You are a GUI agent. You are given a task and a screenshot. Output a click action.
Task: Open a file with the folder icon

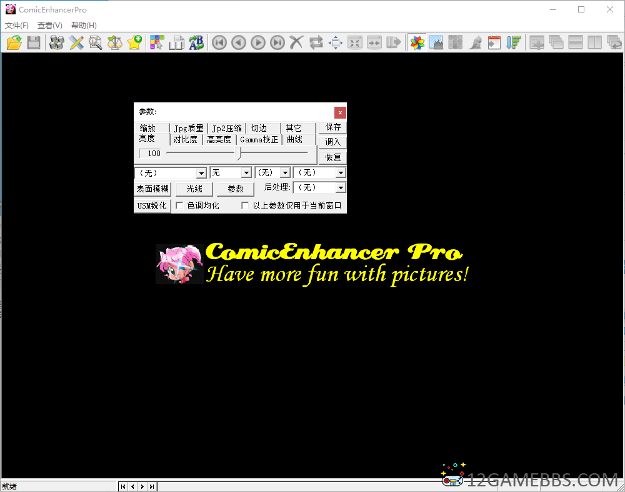pos(14,42)
